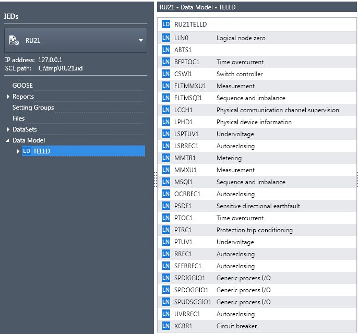358x334 pixels.
Task: Click the IED device icon beside RU21
Action: 14,41
